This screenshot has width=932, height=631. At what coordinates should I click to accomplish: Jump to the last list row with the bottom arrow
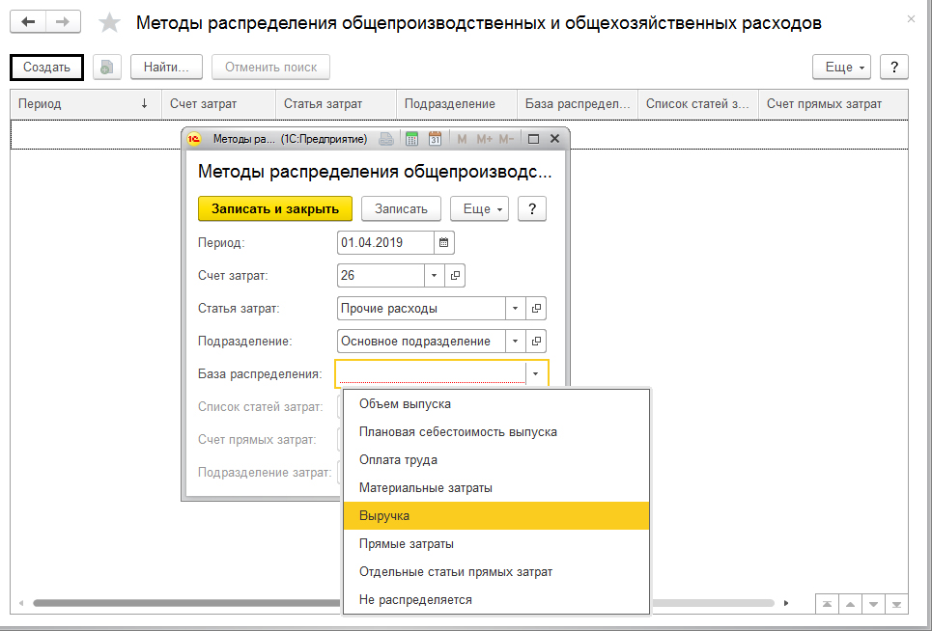(x=896, y=604)
